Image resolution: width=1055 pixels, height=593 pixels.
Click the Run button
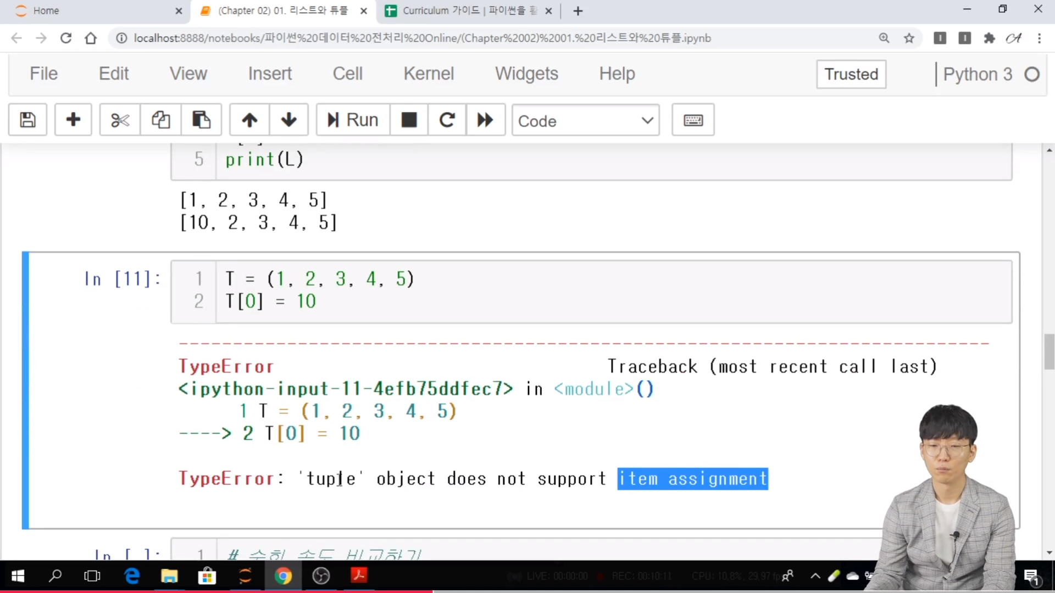tap(353, 120)
